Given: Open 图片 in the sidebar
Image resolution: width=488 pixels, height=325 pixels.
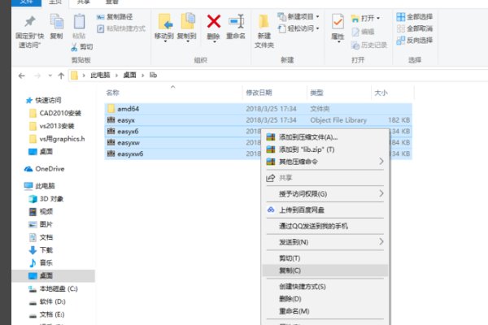Looking at the screenshot, I should tap(46, 224).
